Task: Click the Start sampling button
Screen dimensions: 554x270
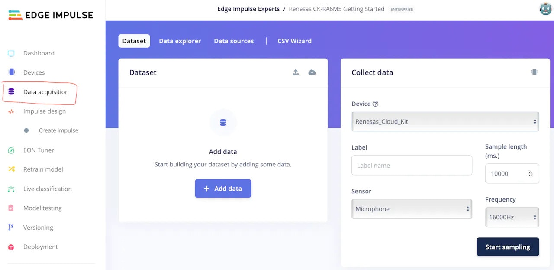Action: click(x=508, y=247)
